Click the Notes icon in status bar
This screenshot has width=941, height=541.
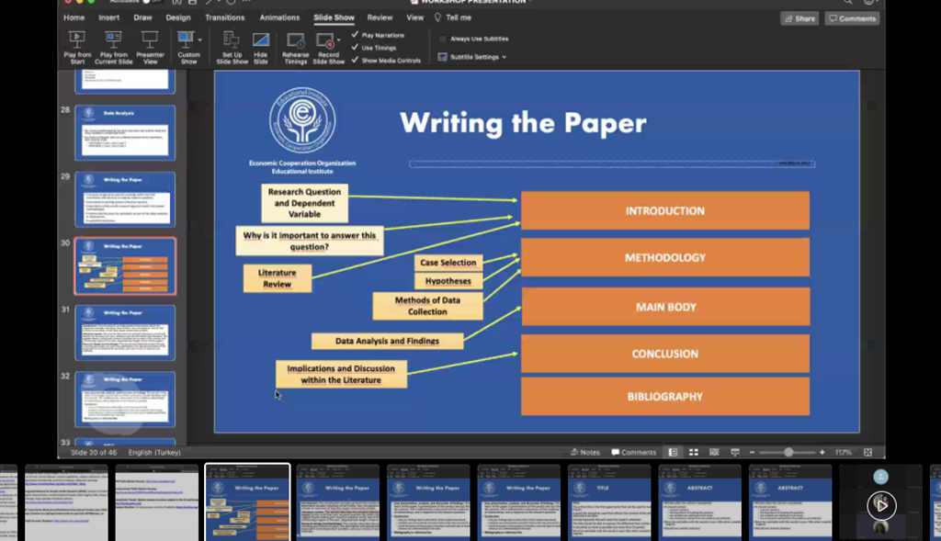[x=574, y=452]
